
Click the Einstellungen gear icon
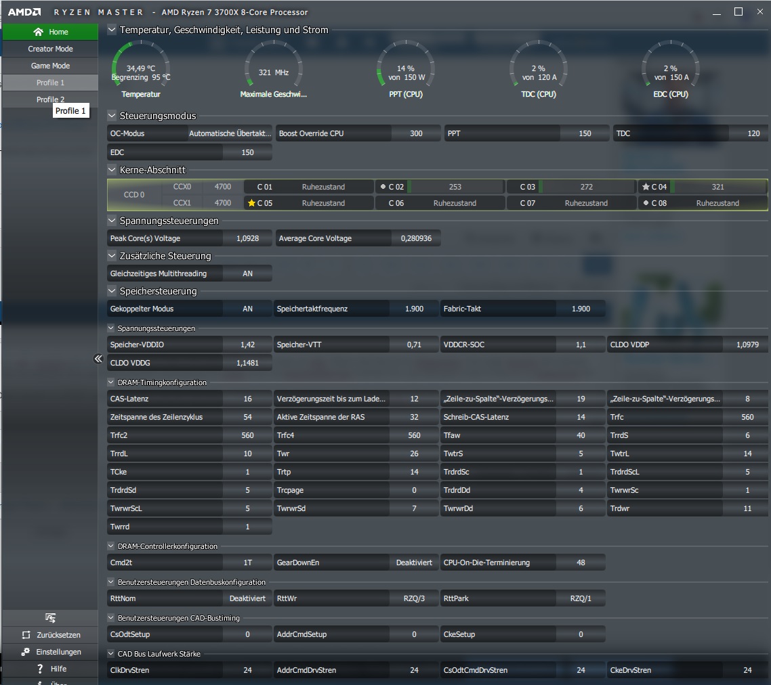26,652
